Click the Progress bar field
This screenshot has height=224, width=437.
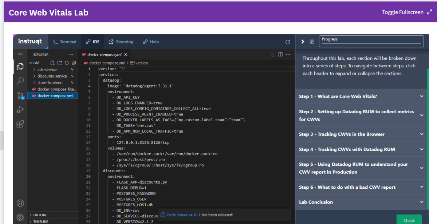371,41
